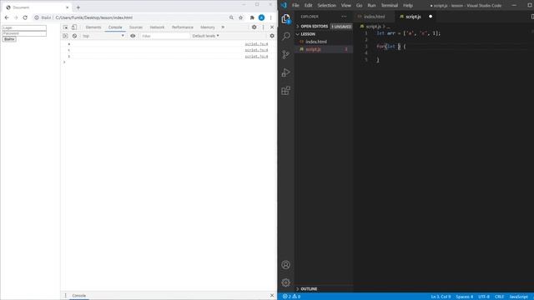Toggle the DevTools device toolbar icon

click(x=74, y=27)
